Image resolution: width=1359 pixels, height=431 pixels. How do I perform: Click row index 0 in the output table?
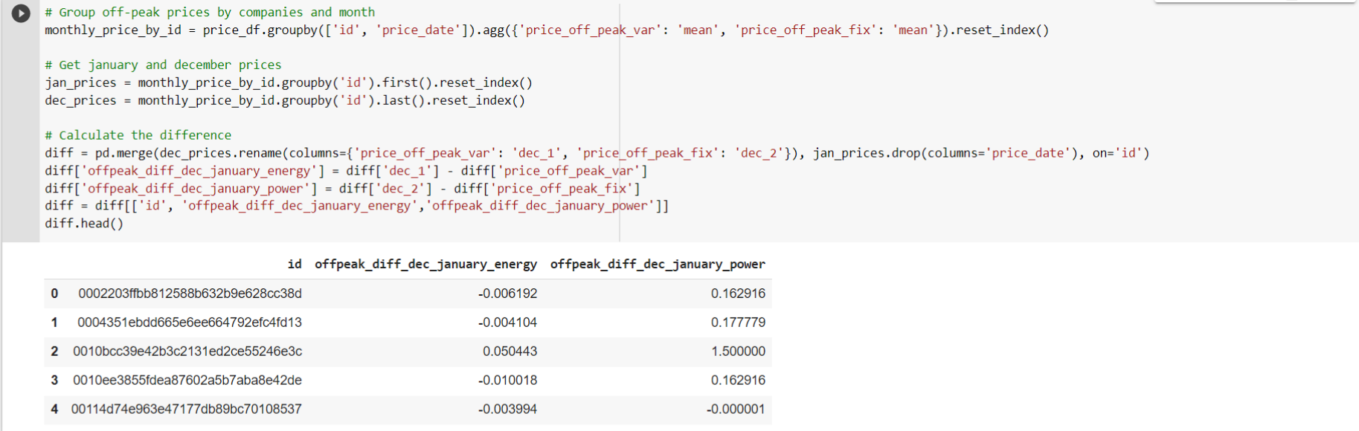pyautogui.click(x=54, y=294)
